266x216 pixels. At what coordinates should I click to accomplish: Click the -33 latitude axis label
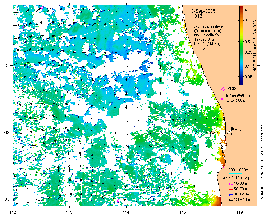[6, 199]
